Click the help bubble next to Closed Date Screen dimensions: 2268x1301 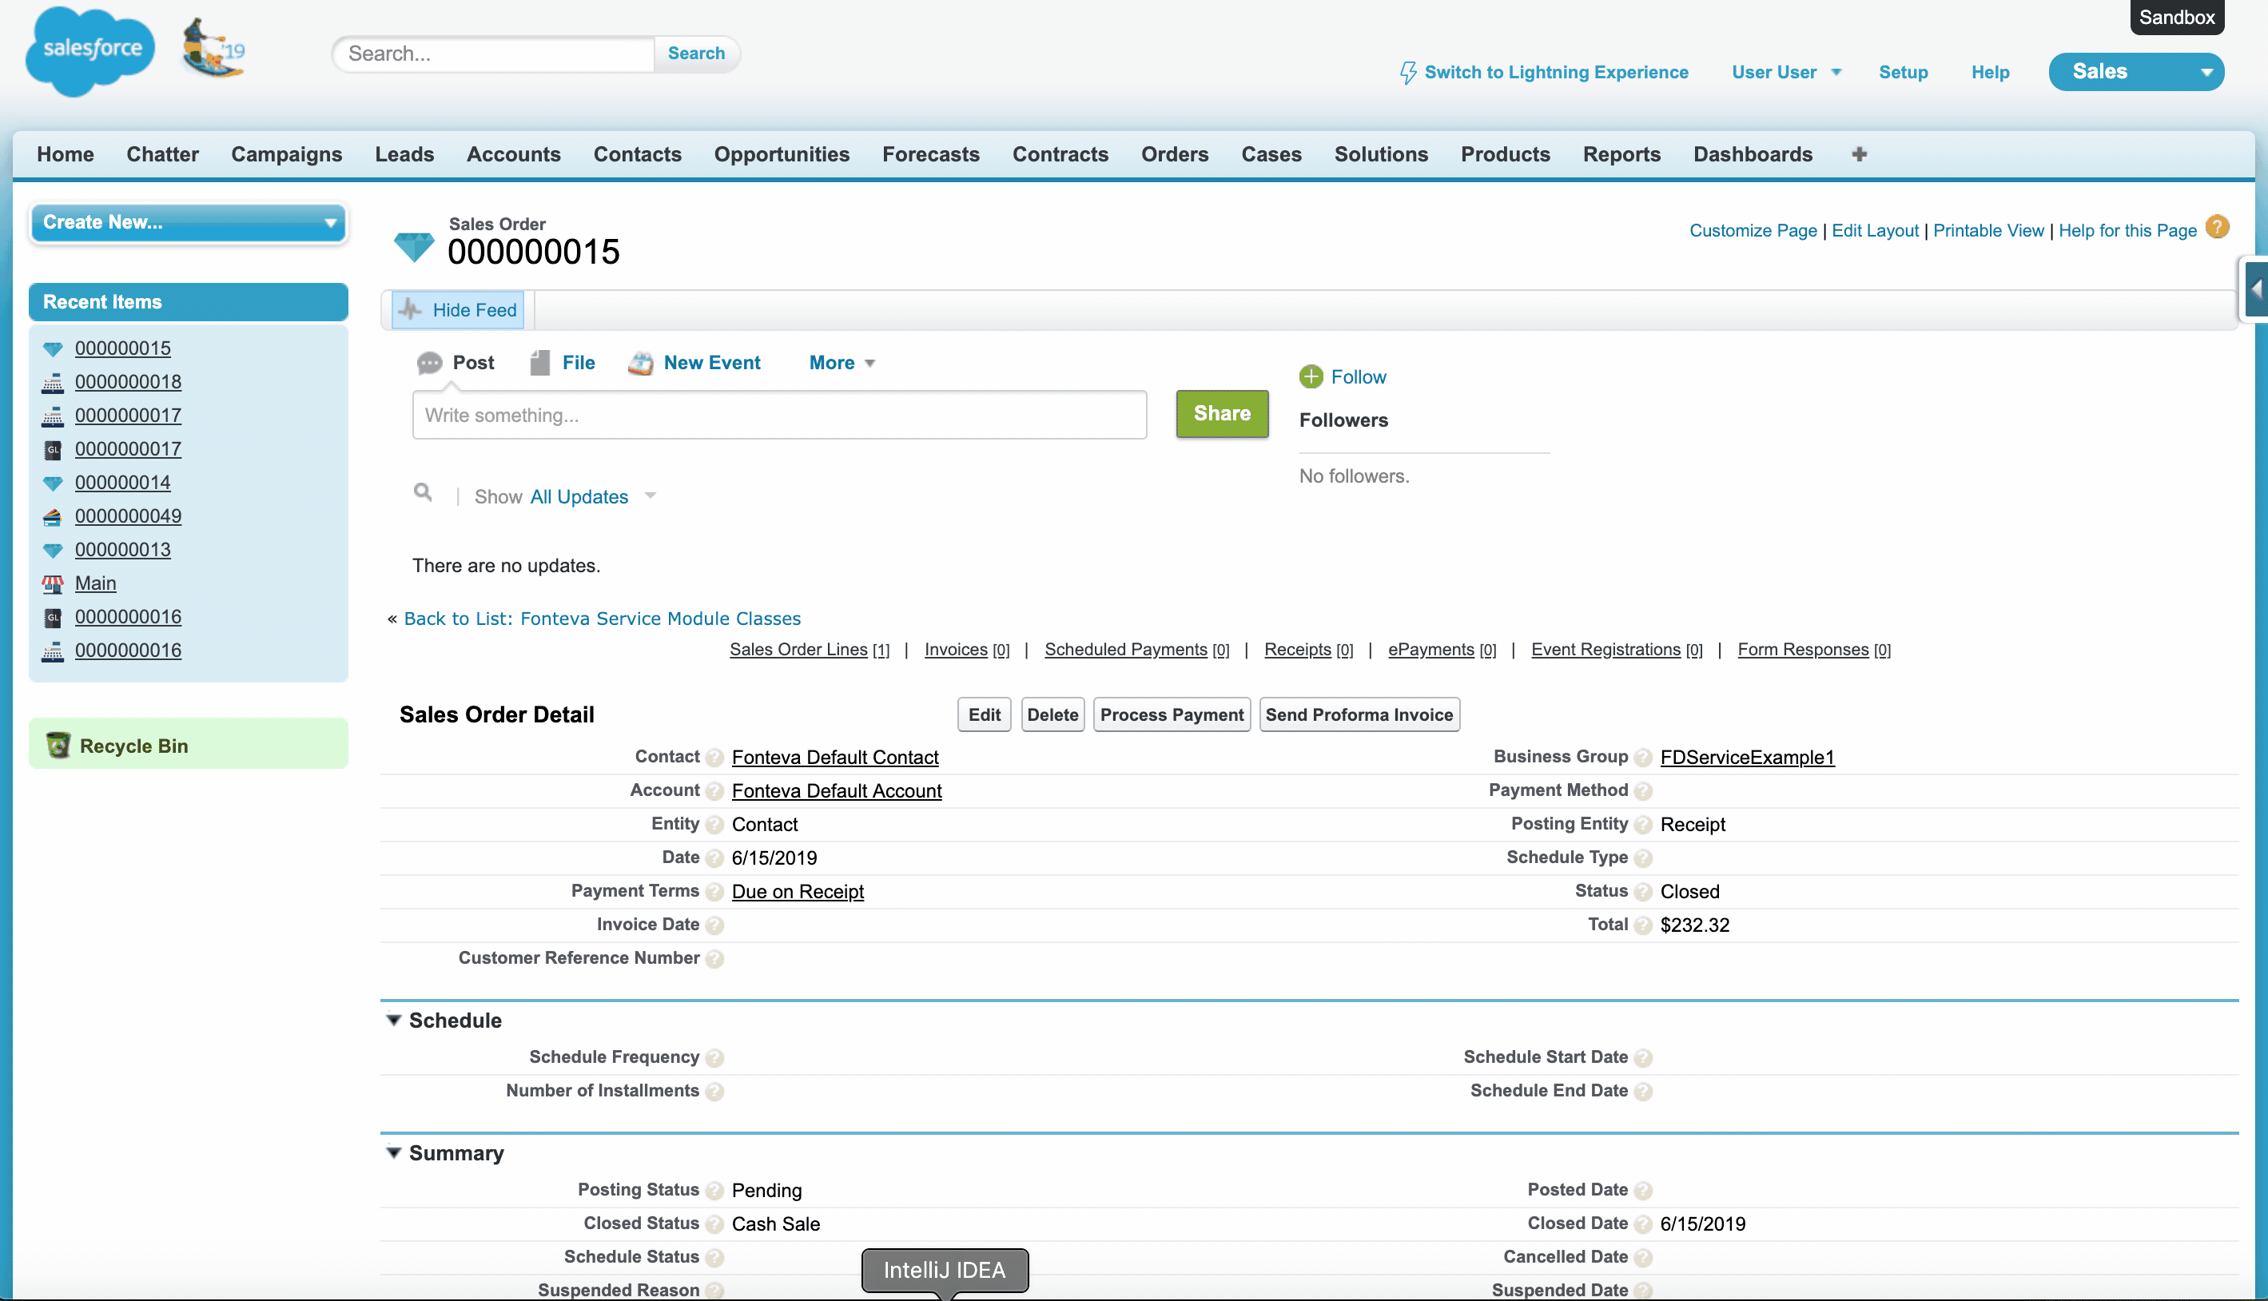[1643, 1224]
